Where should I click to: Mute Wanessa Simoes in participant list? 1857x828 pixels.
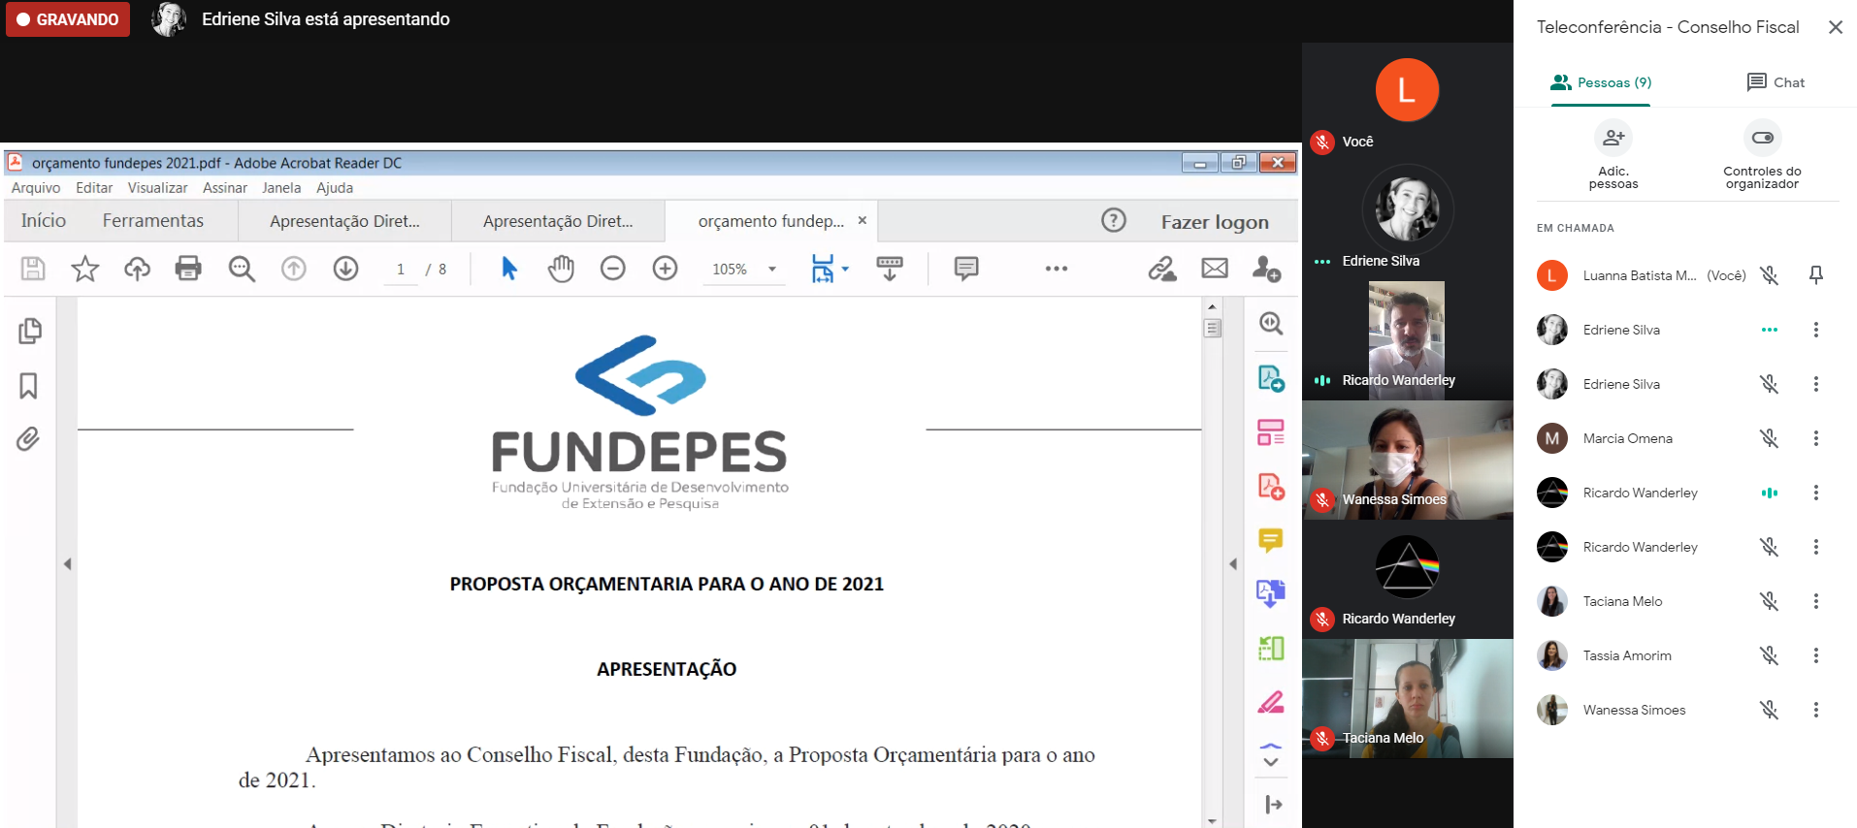point(1770,710)
